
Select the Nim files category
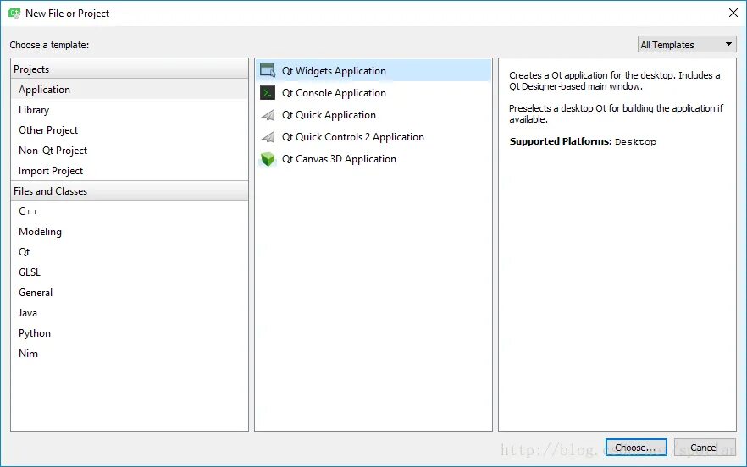[x=130, y=354]
